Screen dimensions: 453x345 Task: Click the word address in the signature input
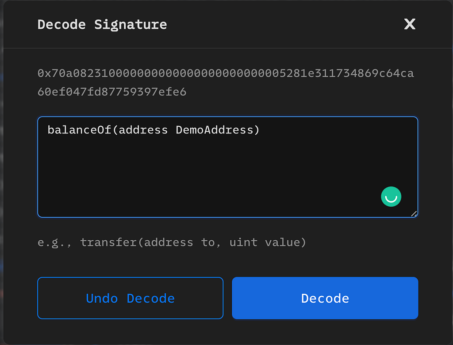point(144,130)
